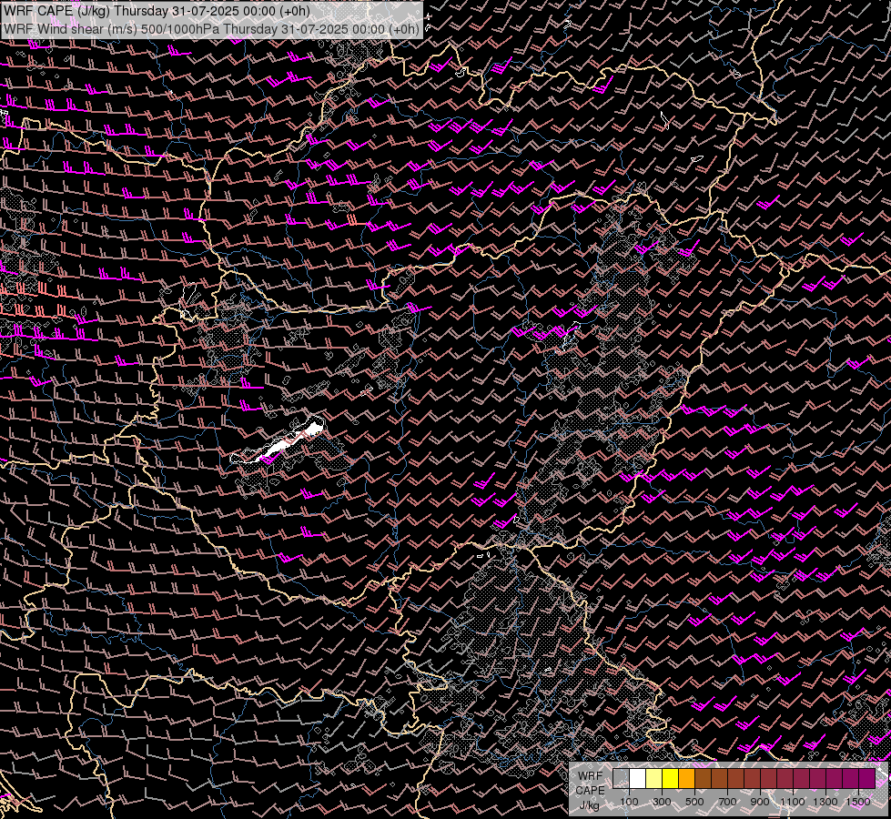Click the legend value 900

[x=760, y=802]
